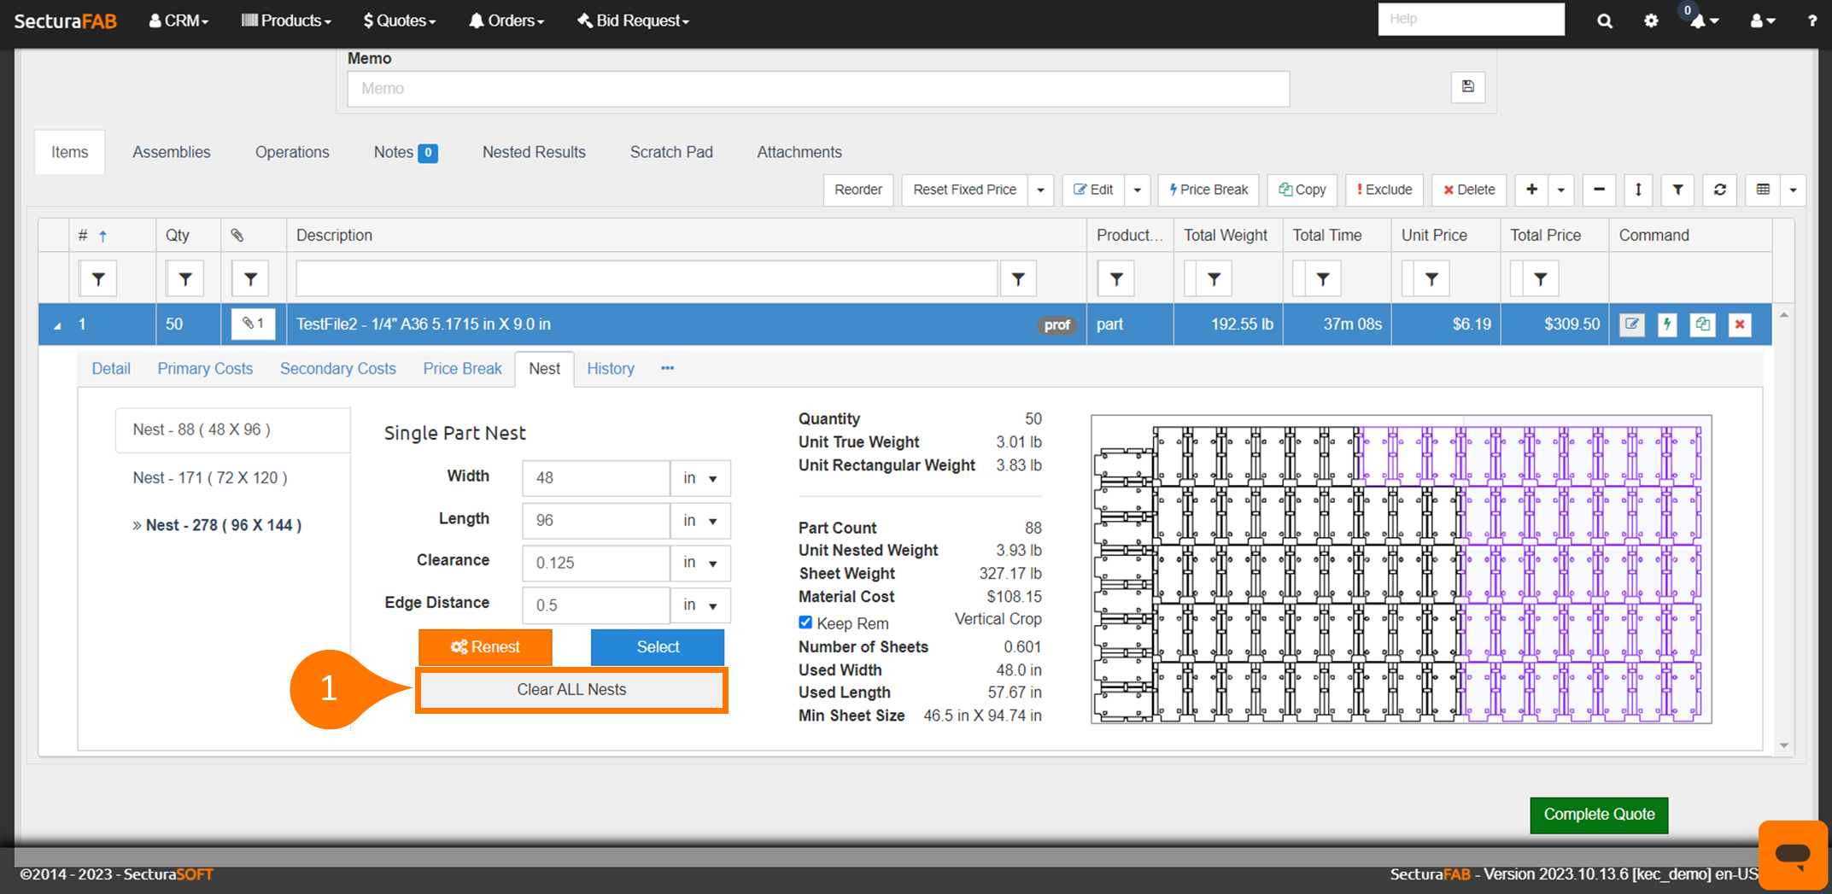
Task: Collapse row 1 using the expand triangle
Action: pos(57,325)
